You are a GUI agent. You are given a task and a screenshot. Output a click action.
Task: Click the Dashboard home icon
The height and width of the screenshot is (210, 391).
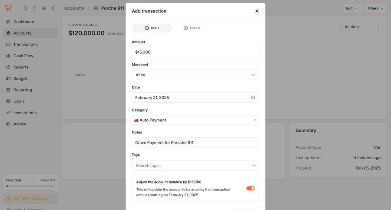8,22
